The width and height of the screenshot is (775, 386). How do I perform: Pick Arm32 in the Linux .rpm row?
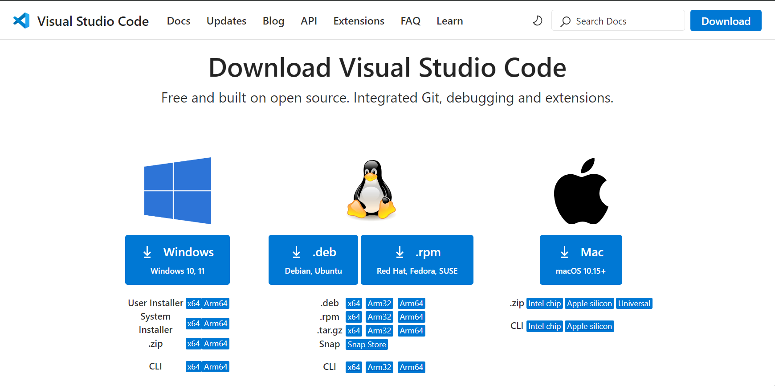(x=379, y=317)
